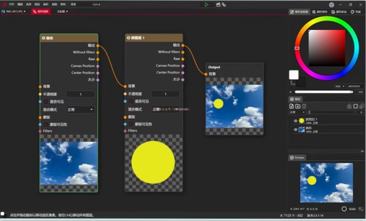Hide the yellow circle layer eye
The height and width of the screenshot is (221, 366).
pyautogui.click(x=296, y=121)
